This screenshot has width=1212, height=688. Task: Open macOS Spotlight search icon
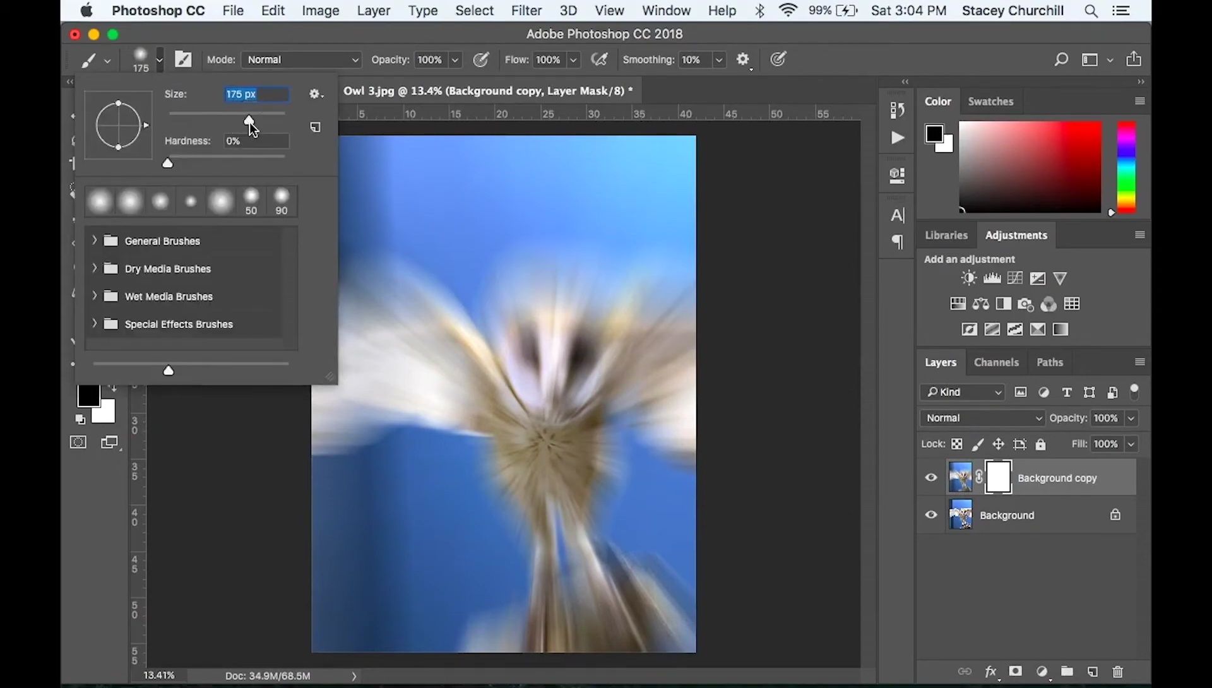[1091, 11]
